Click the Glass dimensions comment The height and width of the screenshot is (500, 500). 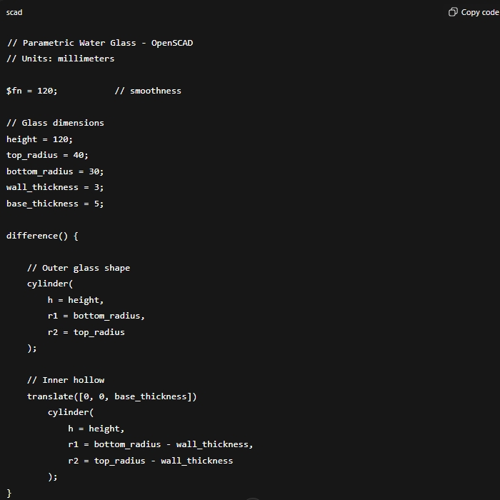55,123
